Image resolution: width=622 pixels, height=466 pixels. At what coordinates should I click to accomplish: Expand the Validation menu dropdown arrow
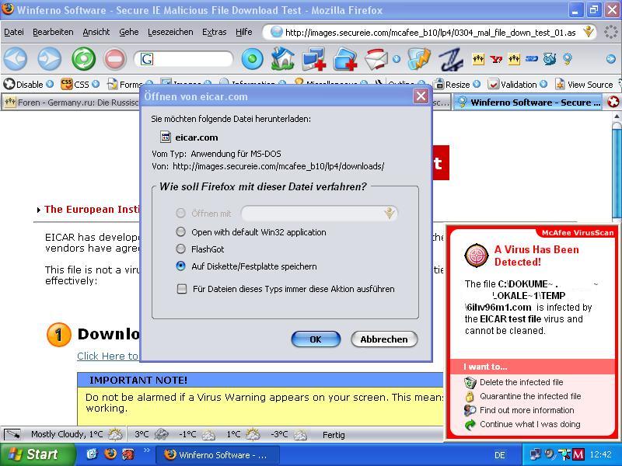coord(543,84)
